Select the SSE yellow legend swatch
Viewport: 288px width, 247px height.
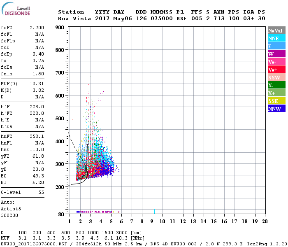[276, 101]
